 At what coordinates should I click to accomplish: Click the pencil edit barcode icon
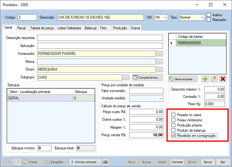point(214,79)
